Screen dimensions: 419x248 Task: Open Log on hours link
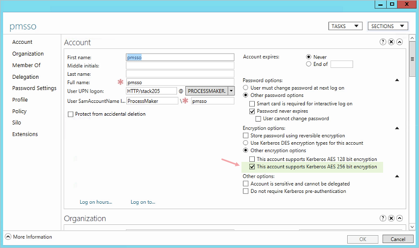tap(96, 202)
